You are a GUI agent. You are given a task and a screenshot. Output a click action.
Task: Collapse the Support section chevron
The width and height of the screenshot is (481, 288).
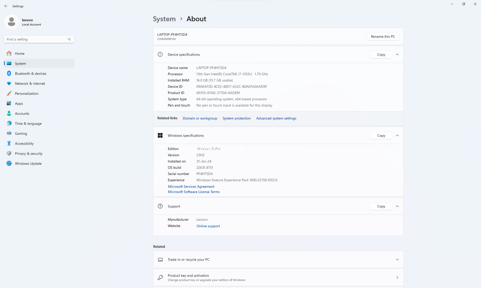pos(397,206)
